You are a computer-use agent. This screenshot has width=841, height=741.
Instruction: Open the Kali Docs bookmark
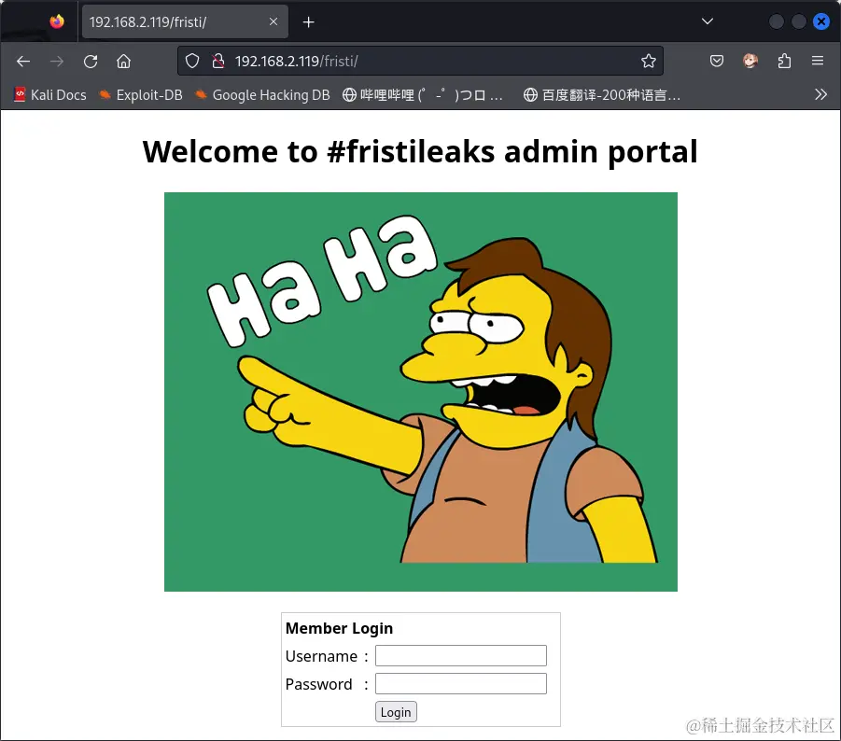(49, 95)
